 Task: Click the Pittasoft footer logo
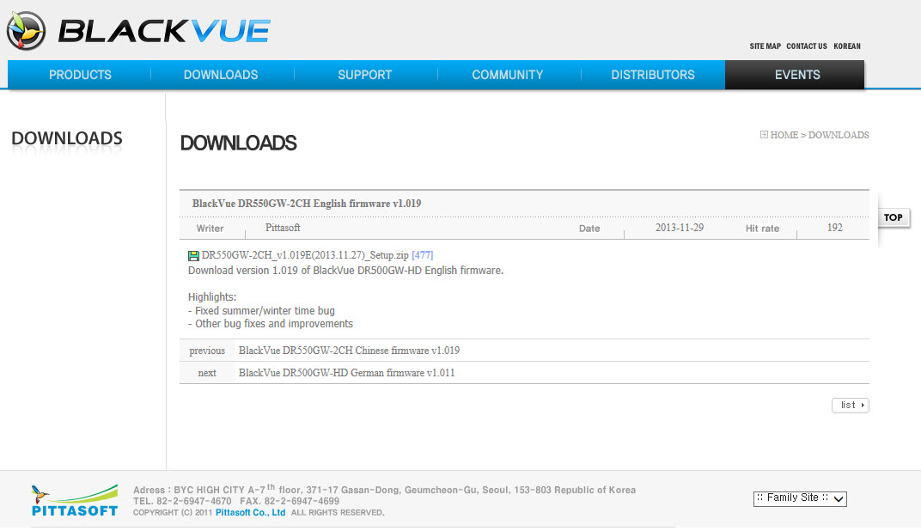click(x=75, y=500)
